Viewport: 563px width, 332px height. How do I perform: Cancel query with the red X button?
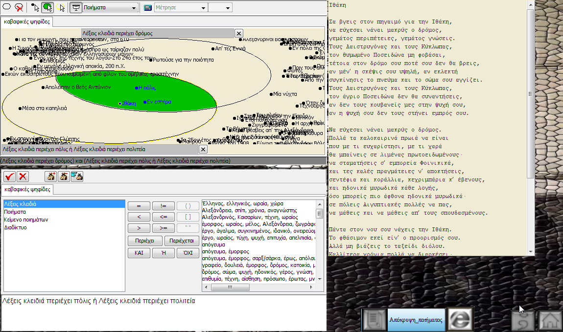coord(23,177)
